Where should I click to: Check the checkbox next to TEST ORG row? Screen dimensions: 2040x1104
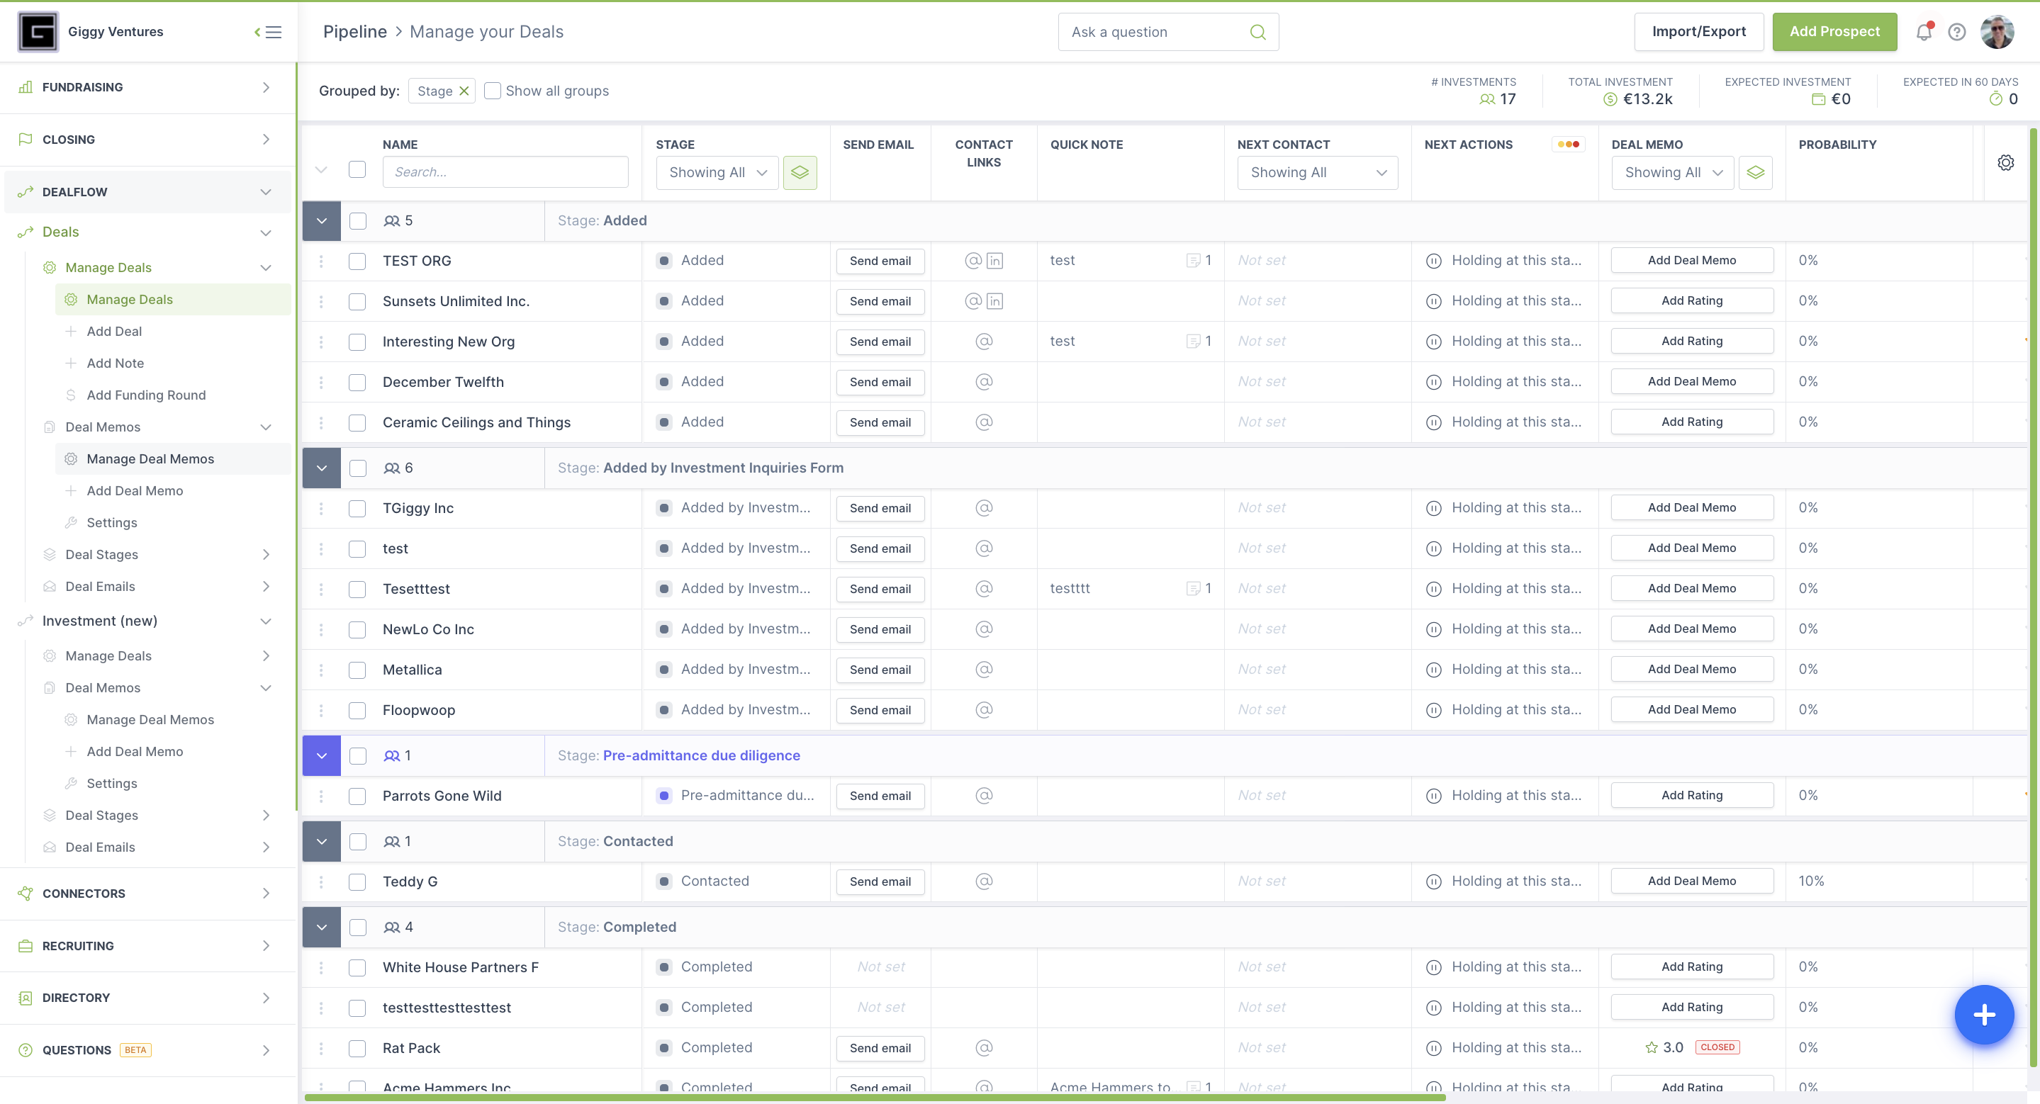358,261
